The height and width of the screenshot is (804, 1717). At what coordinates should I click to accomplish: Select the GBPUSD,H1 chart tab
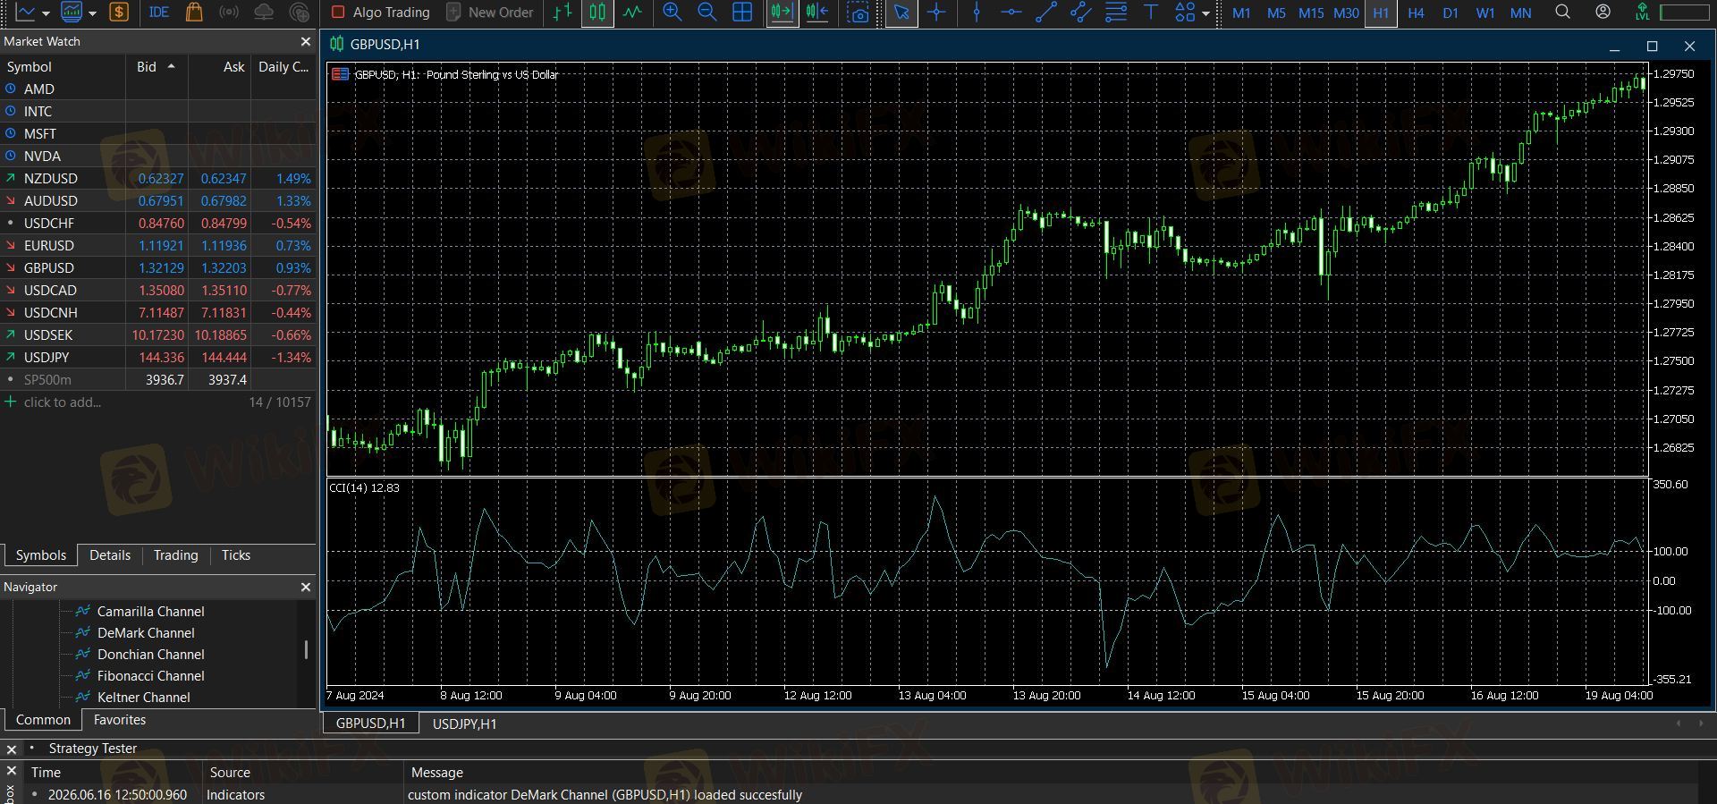coord(370,724)
